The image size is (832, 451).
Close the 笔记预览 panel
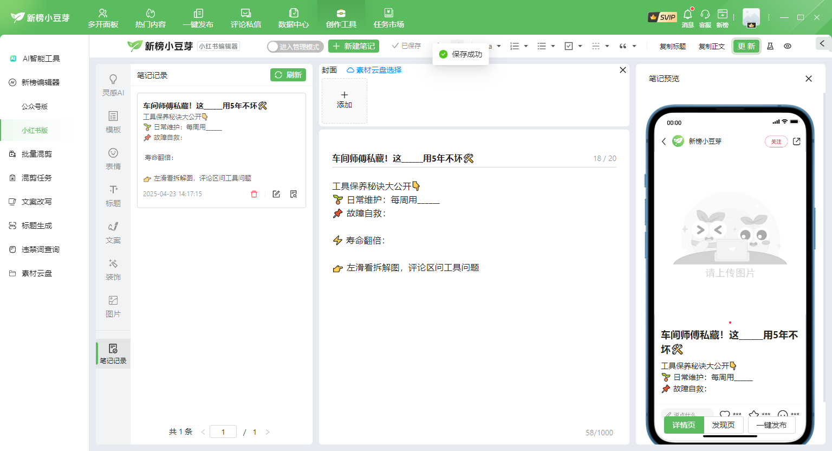pyautogui.click(x=809, y=79)
